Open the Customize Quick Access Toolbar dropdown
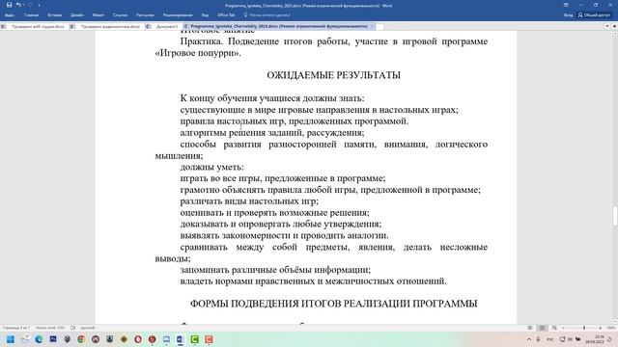The height and width of the screenshot is (347, 618). pos(39,5)
